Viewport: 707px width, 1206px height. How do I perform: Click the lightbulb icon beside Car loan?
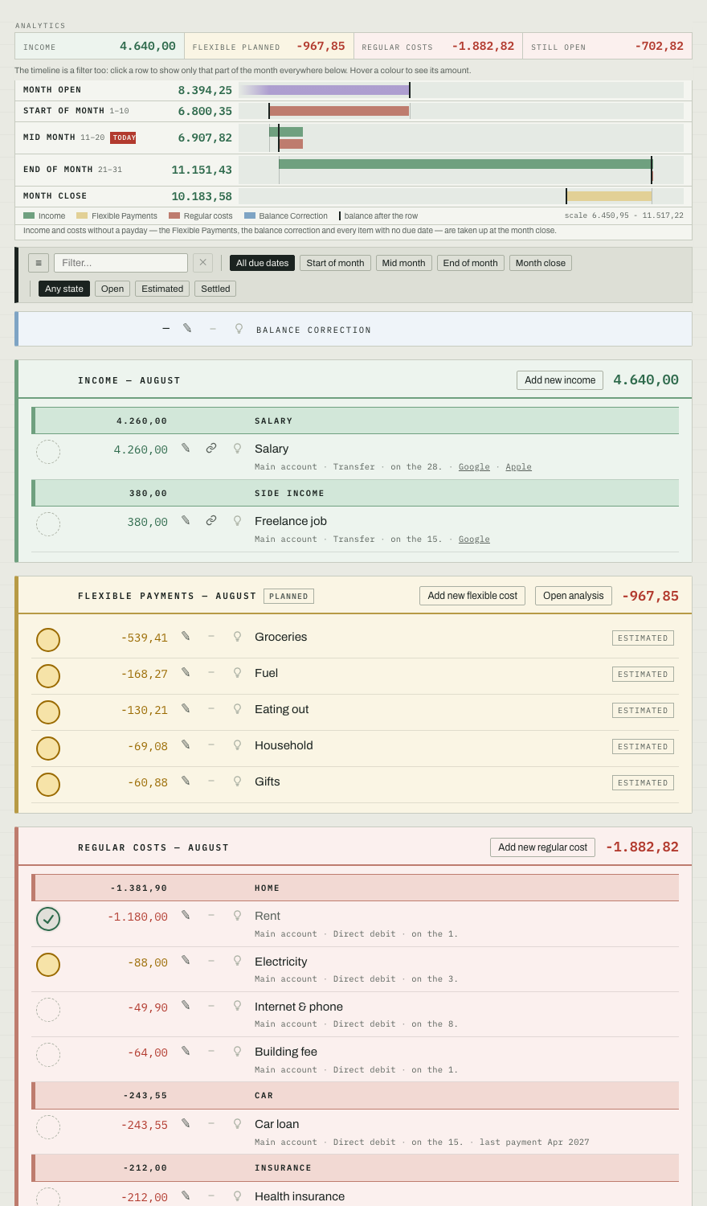[237, 1124]
